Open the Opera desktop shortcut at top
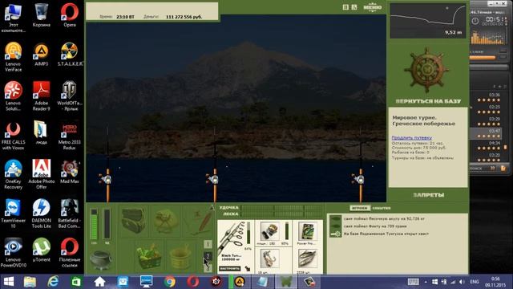The height and width of the screenshot is (289, 513). 70,15
